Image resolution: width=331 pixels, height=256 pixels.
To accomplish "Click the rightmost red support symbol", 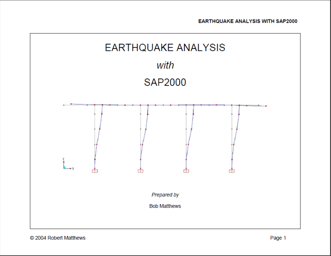I will click(x=232, y=171).
